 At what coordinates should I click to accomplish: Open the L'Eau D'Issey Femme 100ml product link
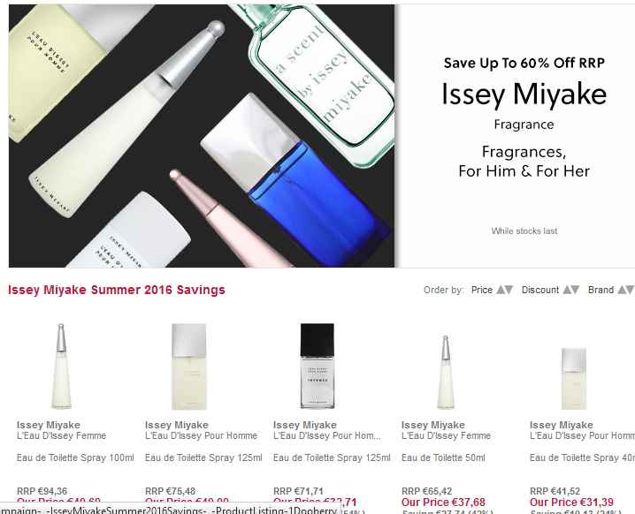tap(61, 435)
